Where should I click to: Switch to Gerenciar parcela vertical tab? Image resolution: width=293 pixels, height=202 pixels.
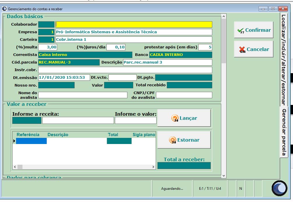[284, 132]
